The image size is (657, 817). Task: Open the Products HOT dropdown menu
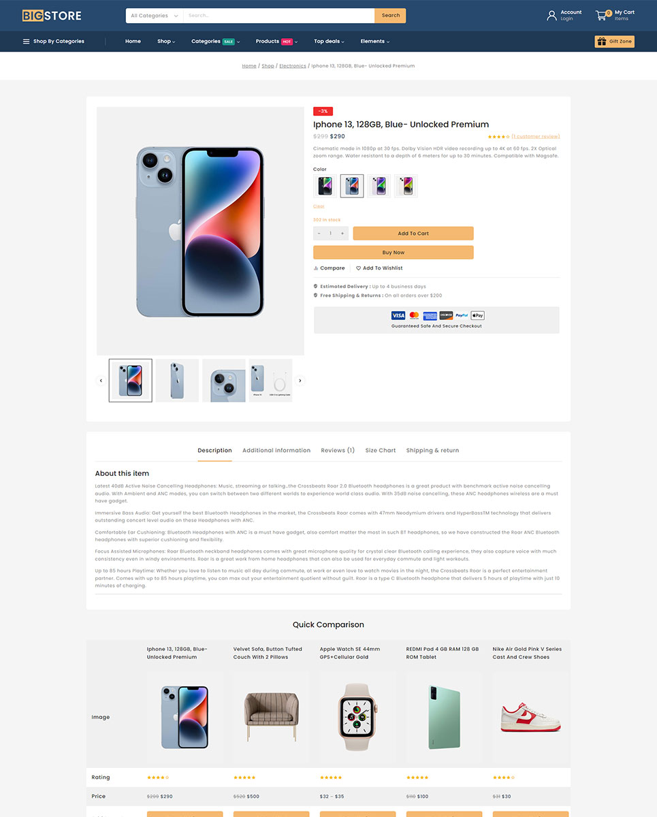coord(276,42)
